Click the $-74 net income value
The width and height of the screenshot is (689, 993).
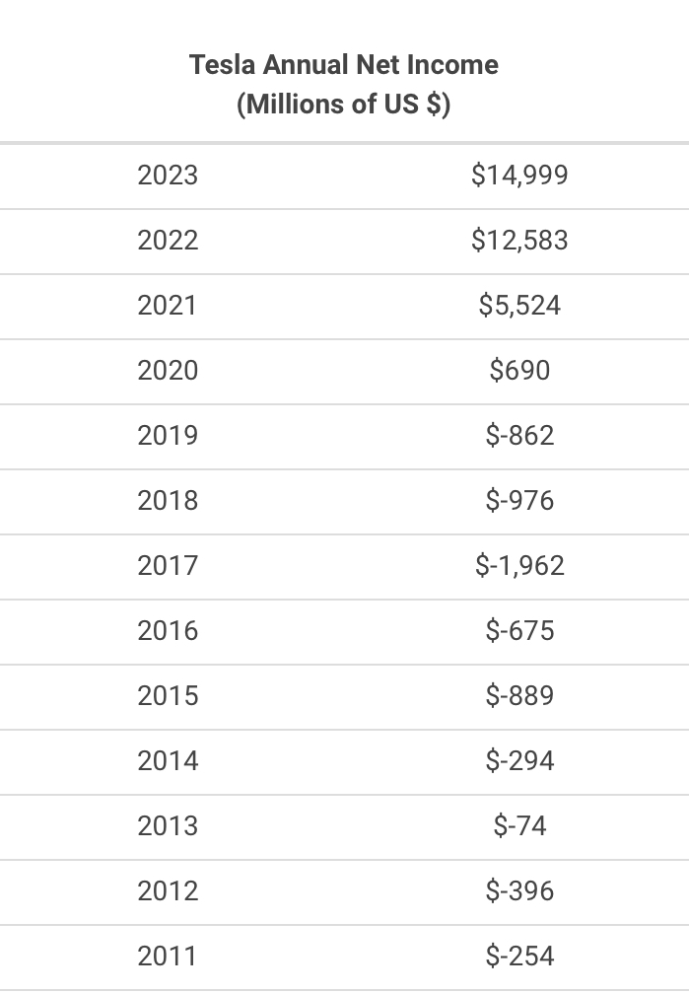(519, 826)
